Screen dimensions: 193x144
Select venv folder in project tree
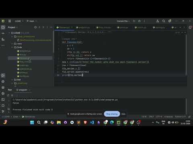18,44
